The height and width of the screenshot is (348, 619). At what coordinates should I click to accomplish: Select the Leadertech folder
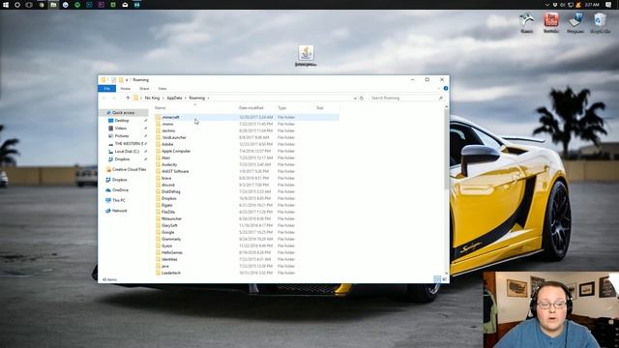(x=171, y=273)
